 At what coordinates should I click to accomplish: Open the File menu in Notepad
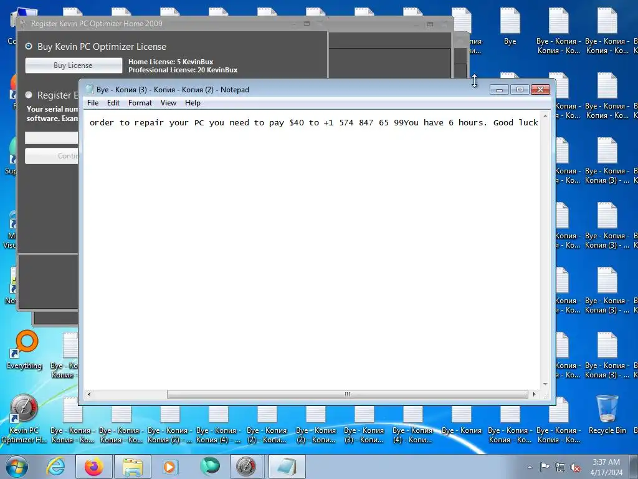(x=93, y=103)
